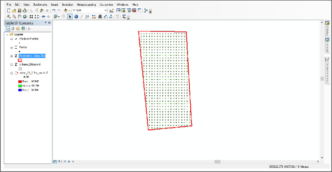The width and height of the screenshot is (332, 172).
Task: Close the Table Of Contents panel
Action: click(x=49, y=23)
